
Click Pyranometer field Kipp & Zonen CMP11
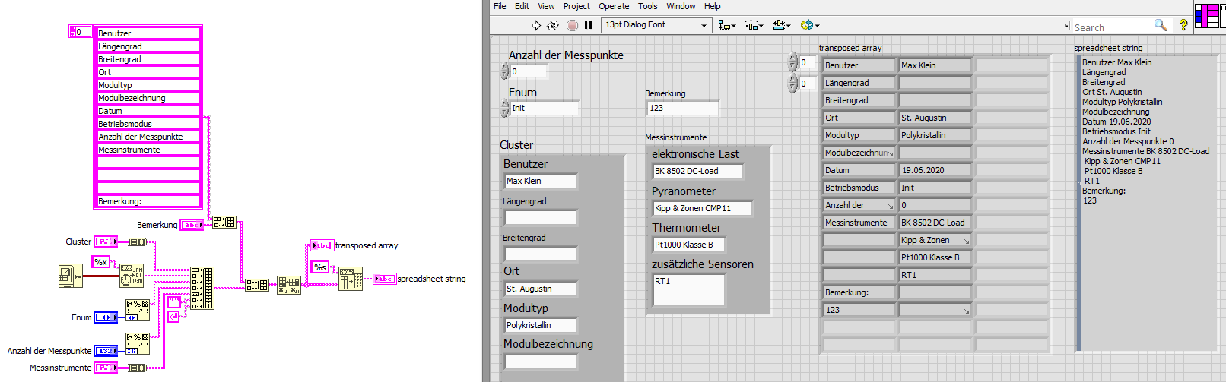point(703,208)
